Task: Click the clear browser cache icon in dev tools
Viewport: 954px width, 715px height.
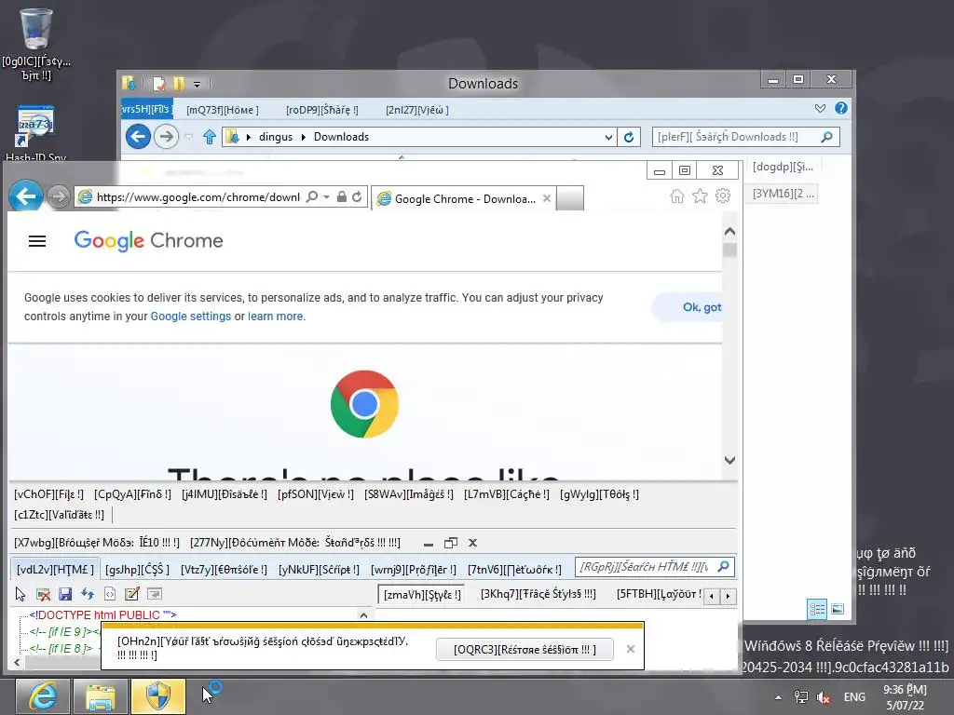Action: (43, 594)
